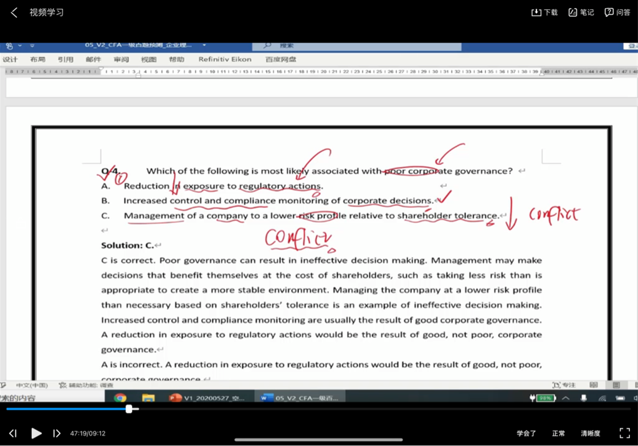
Task: Expand the Word title dropdown arrow
Action: click(204, 45)
